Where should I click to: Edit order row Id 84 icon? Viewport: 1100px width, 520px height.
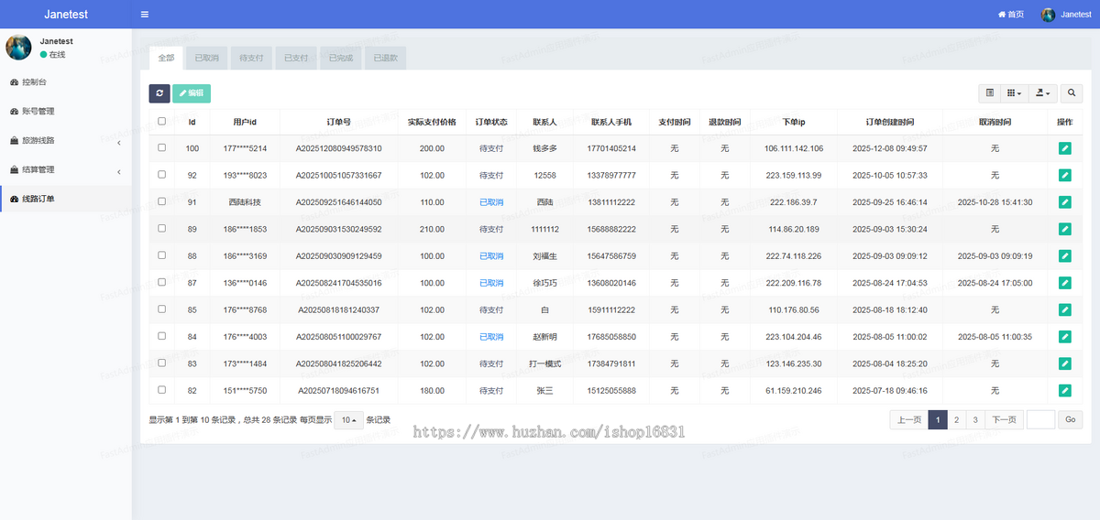click(x=1064, y=337)
